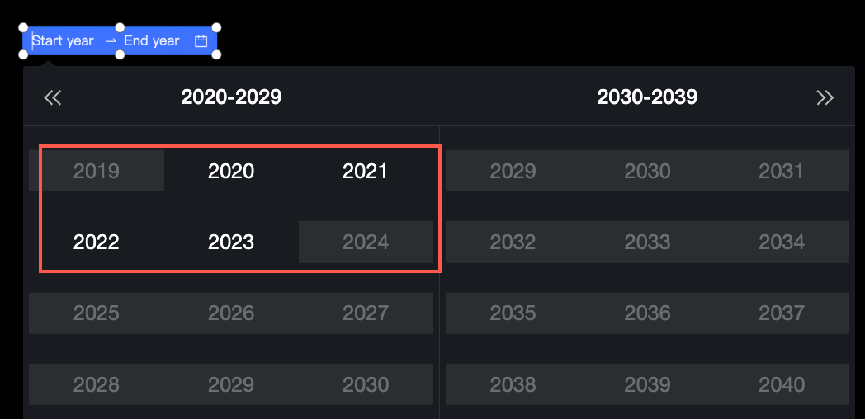Click year 2026 in the left panel
Screen dimensions: 865x419
pos(231,313)
